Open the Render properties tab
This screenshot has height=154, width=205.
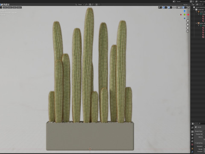pyautogui.click(x=192, y=132)
